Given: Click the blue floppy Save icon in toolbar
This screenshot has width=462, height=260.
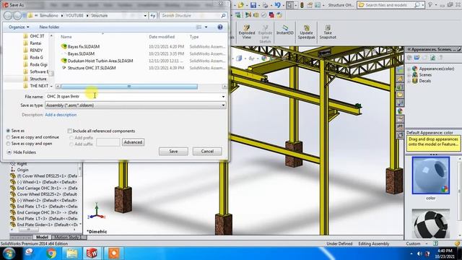Looking at the screenshot, I should click(253, 5).
